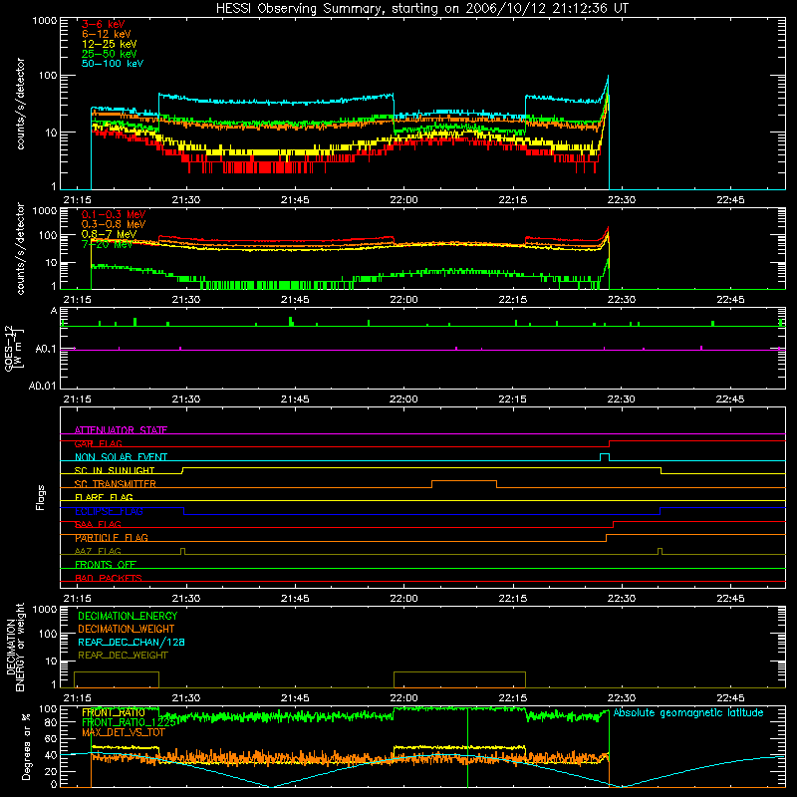Click the MAX_DET_VS_TOT legend label
This screenshot has width=797, height=797.
pos(124,732)
